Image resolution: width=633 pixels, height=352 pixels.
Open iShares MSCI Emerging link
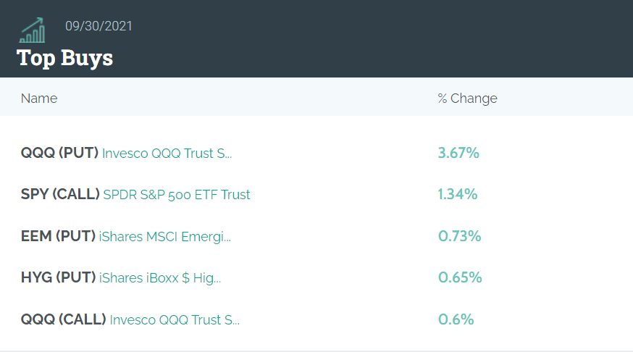(x=164, y=237)
